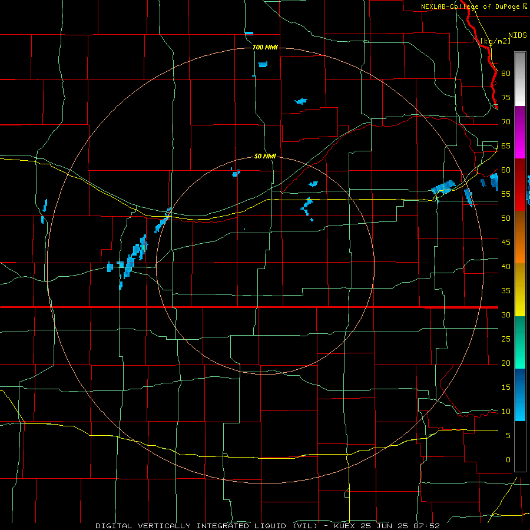
Task: Click the 30 value on the color scale
Action: click(x=506, y=314)
